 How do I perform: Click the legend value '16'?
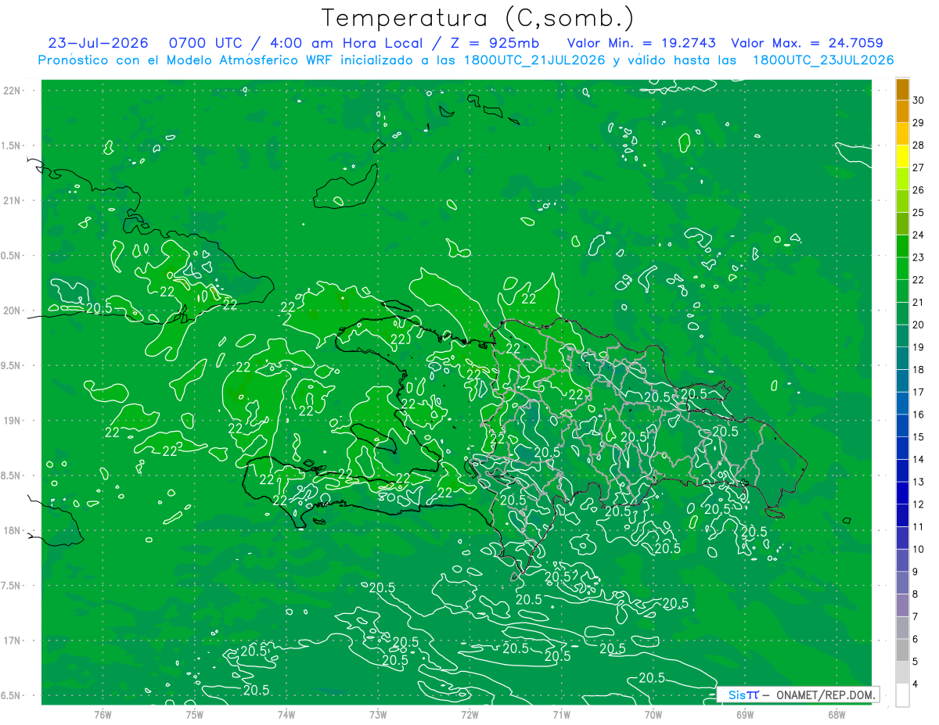(x=919, y=415)
